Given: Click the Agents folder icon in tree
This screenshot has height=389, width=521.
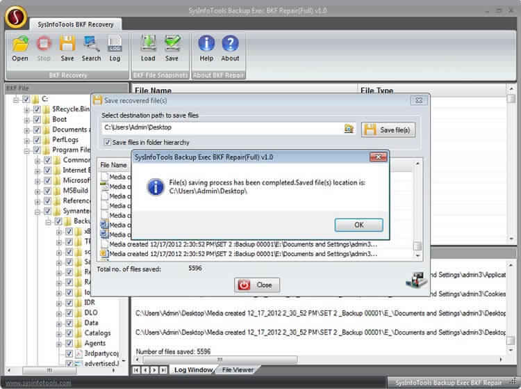Looking at the screenshot, I should [x=78, y=343].
